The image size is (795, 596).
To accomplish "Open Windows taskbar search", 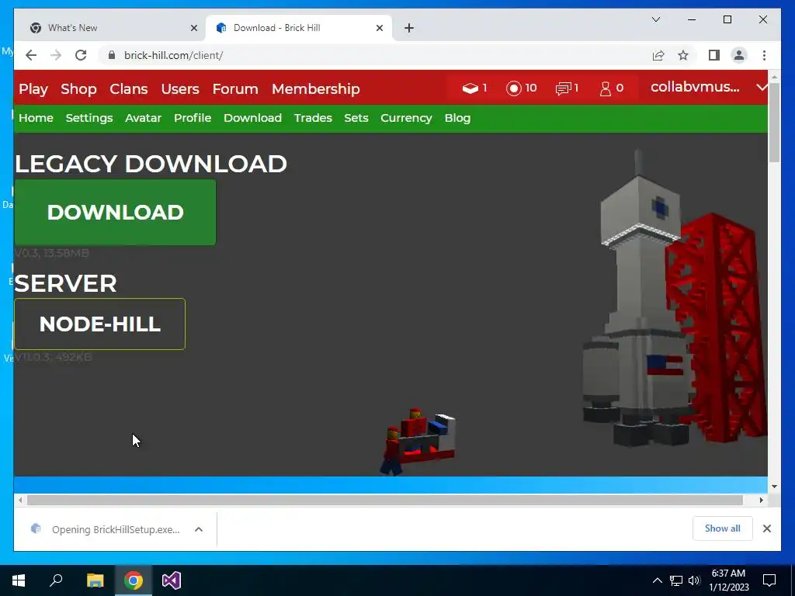I will (56, 580).
